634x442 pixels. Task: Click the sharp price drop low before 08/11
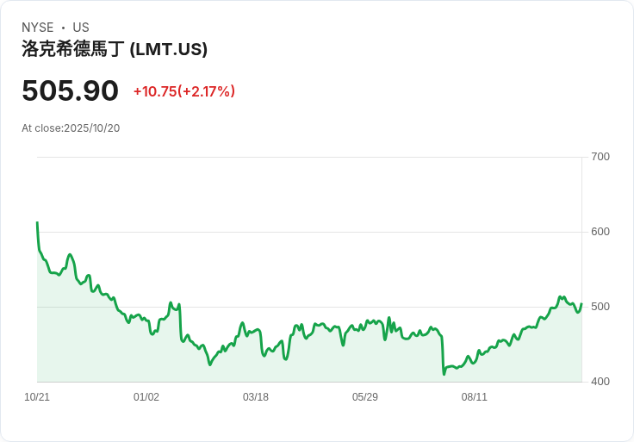coord(444,374)
